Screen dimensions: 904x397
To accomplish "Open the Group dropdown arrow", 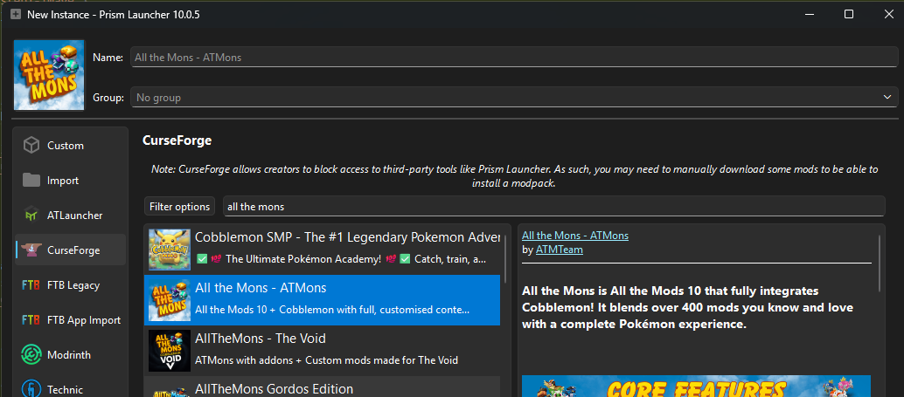I will tap(887, 98).
